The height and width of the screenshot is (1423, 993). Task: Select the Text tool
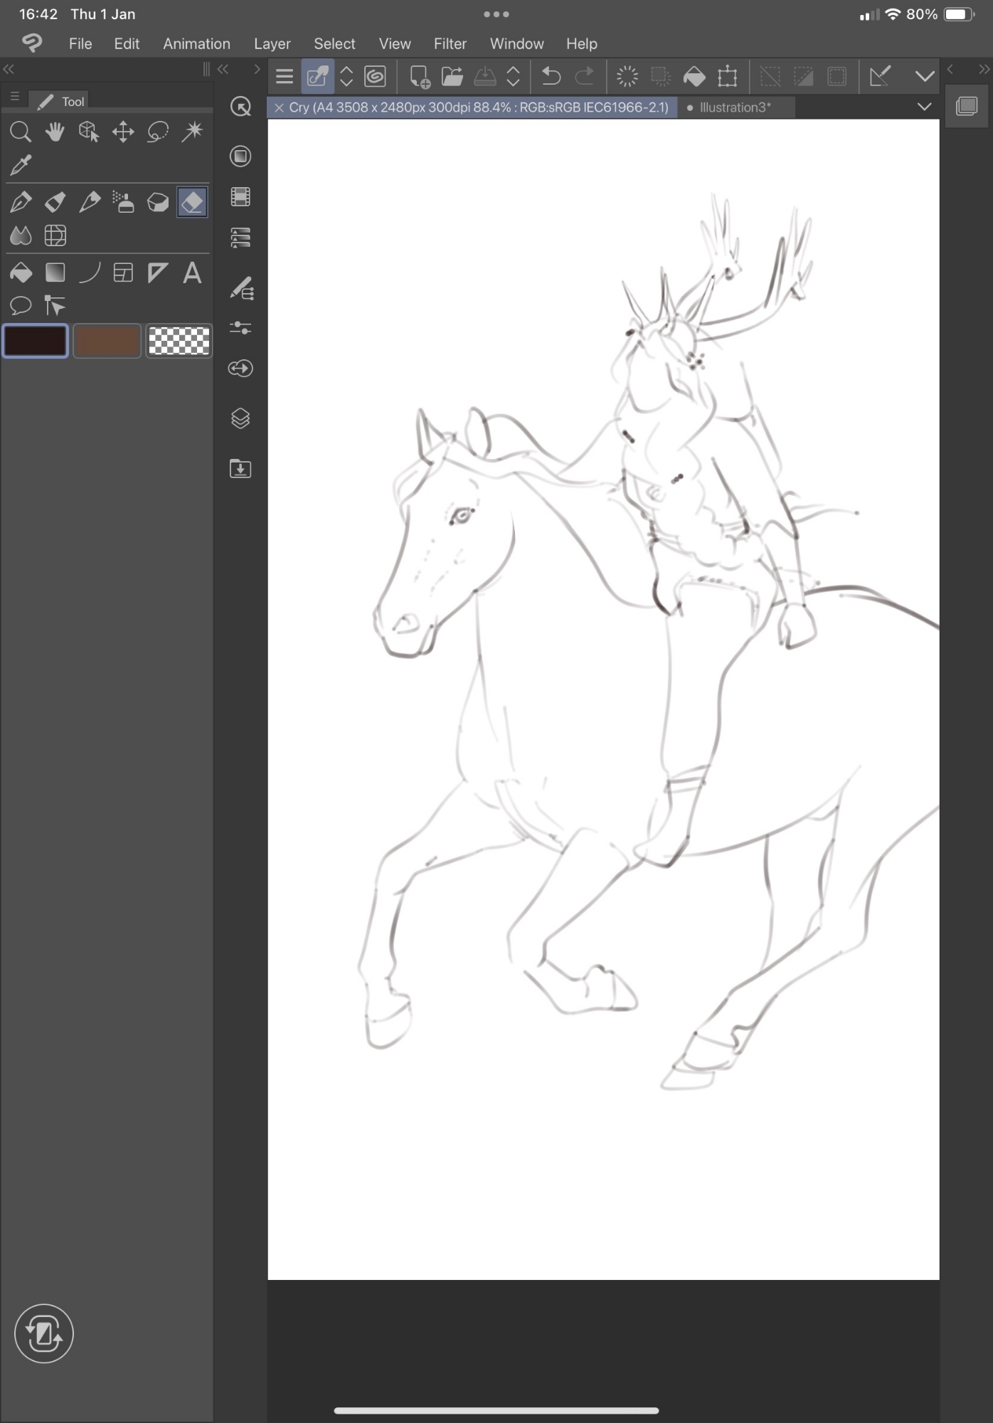(192, 273)
